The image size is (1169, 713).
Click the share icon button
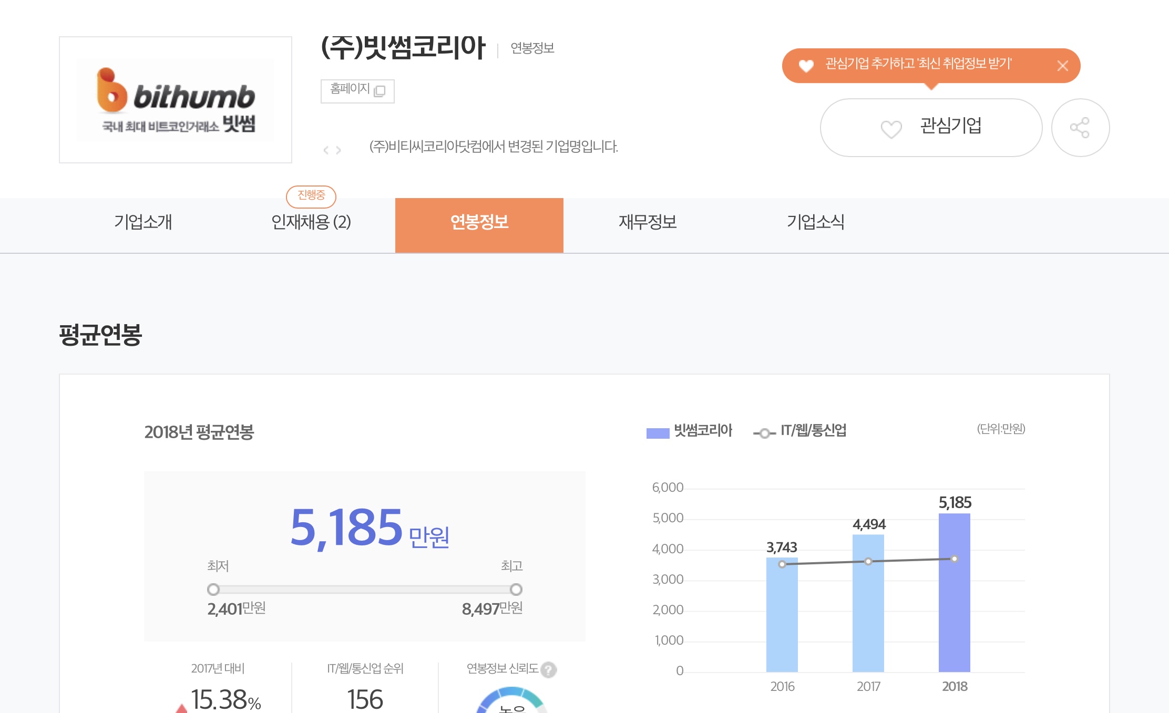[1080, 128]
